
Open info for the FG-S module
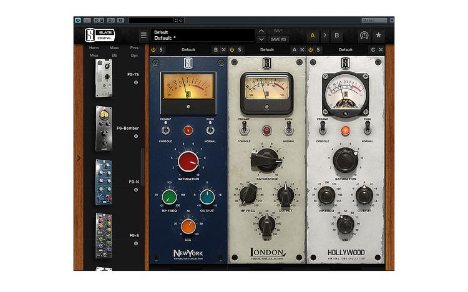pos(136,243)
